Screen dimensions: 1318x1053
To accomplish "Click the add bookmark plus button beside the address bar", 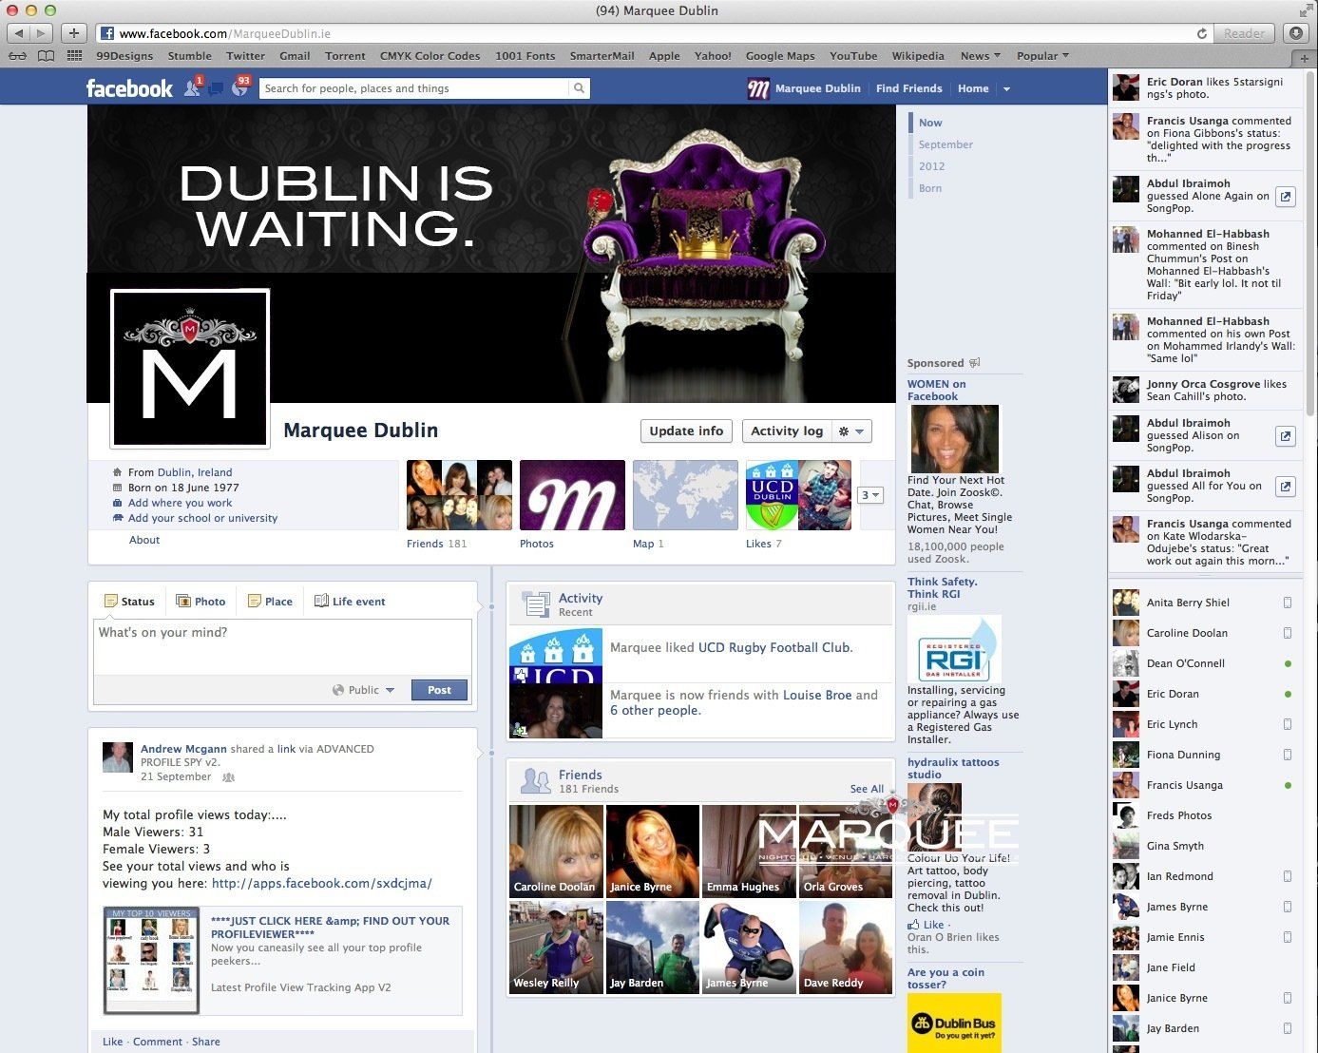I will 74,33.
